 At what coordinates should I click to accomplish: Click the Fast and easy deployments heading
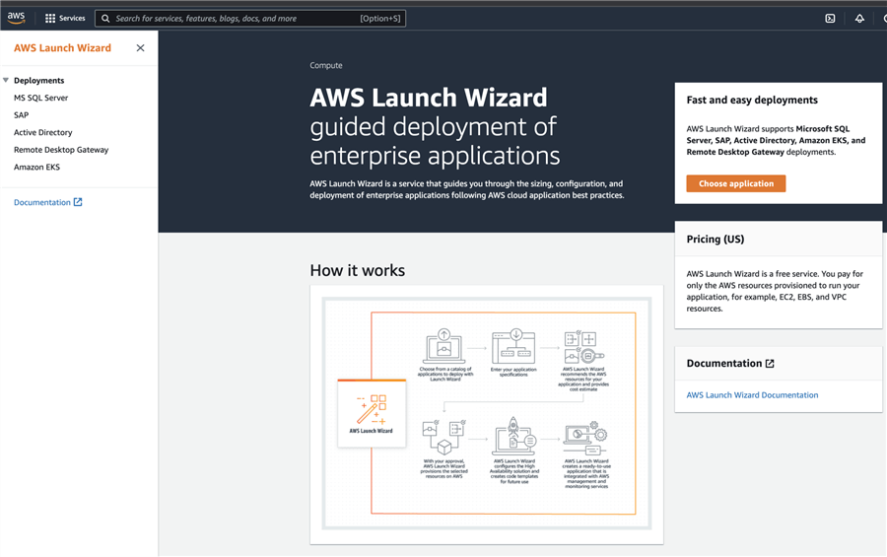752,100
